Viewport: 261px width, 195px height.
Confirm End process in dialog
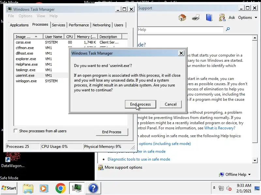140,104
